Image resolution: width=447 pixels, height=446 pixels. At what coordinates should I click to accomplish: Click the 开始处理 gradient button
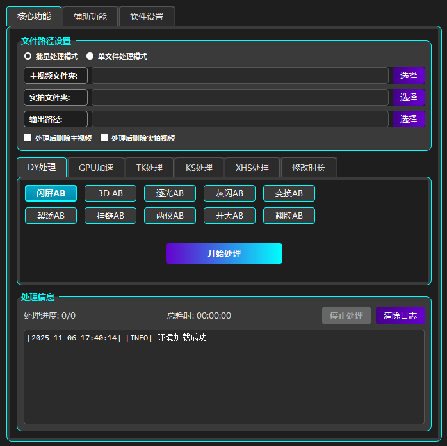coord(224,253)
